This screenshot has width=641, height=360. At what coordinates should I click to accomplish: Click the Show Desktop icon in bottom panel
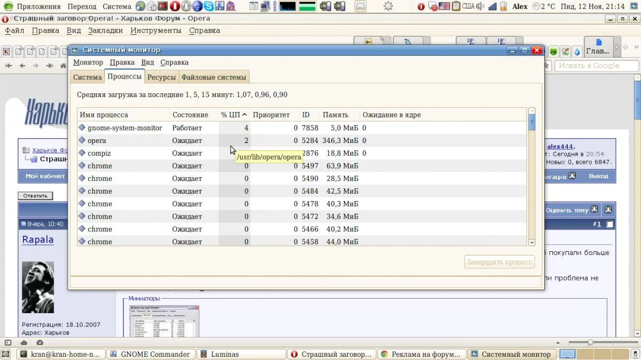[5, 354]
